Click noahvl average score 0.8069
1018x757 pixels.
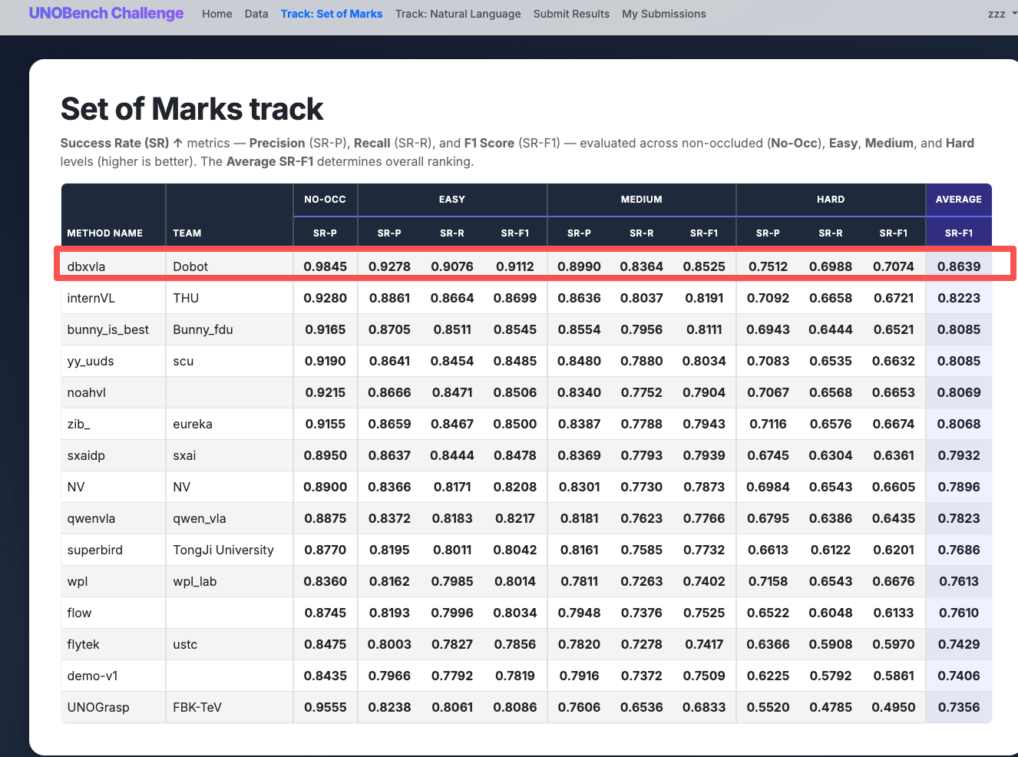click(x=959, y=392)
